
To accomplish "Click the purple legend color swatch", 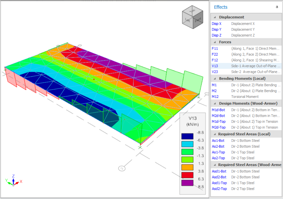I will pos(187,183).
